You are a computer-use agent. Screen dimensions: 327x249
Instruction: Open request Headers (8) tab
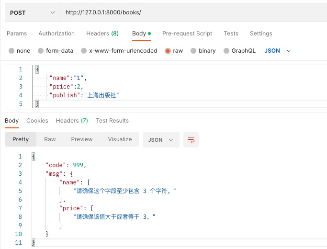(102, 34)
